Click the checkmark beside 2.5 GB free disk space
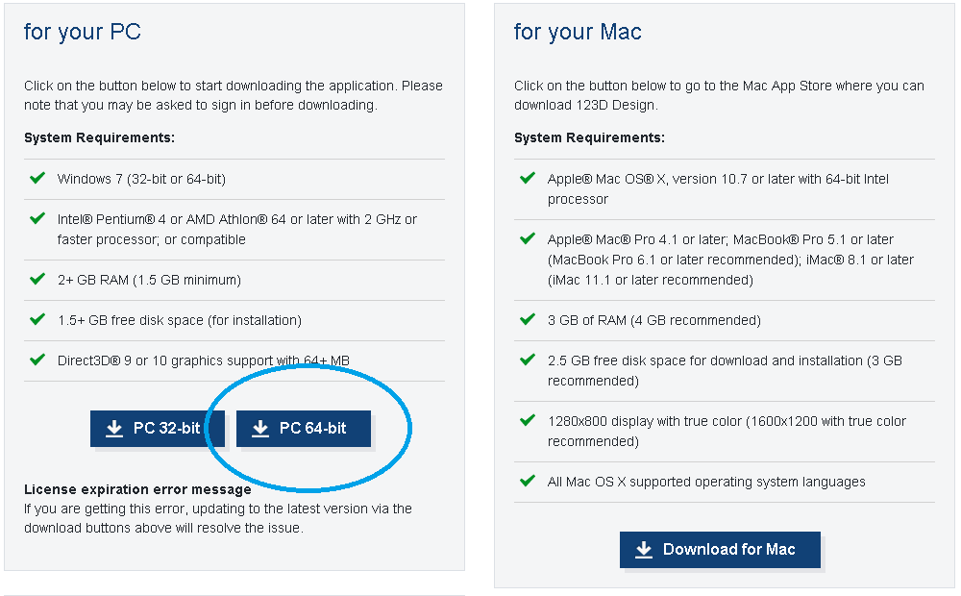961x596 pixels. pos(528,360)
